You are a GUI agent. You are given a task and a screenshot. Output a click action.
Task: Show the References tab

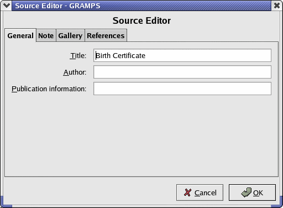[x=106, y=35]
